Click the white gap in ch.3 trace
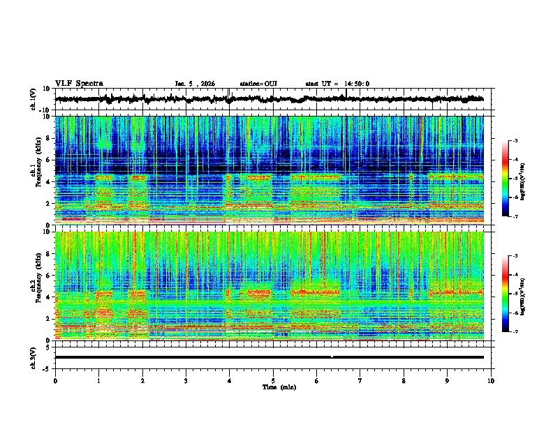 point(332,357)
